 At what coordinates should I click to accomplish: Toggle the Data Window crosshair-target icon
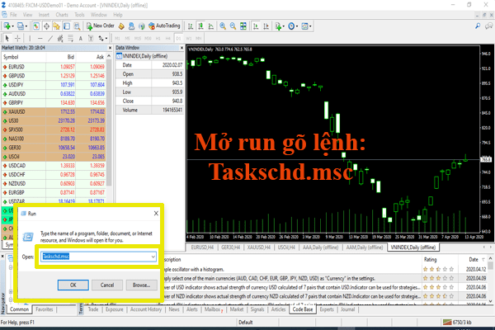pyautogui.click(x=46, y=26)
